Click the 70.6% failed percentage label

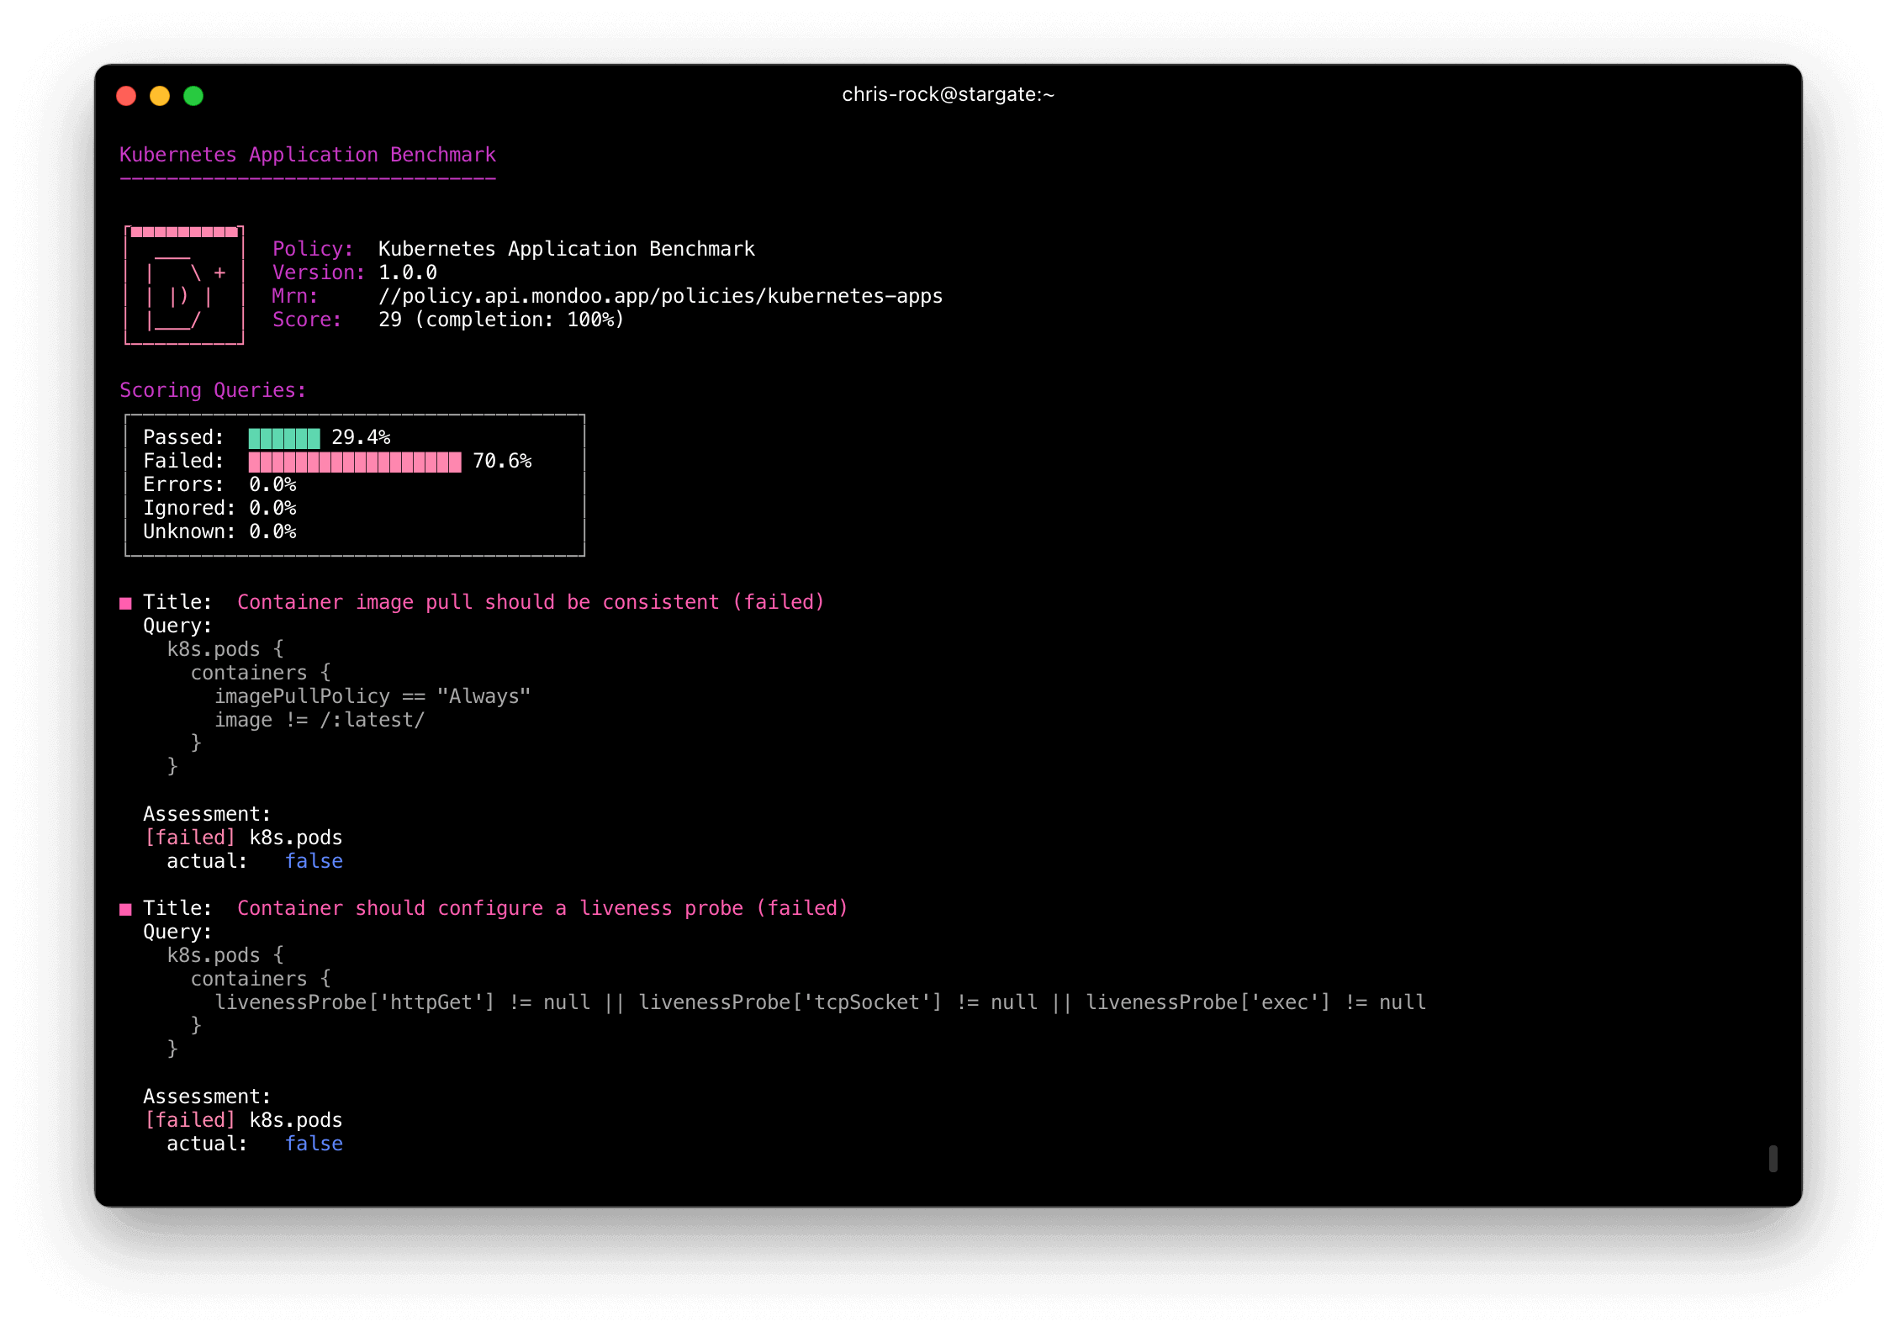click(502, 461)
